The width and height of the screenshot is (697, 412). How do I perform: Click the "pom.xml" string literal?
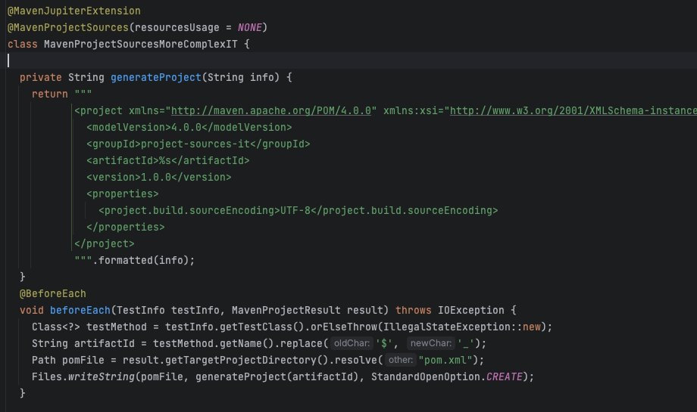pos(445,360)
